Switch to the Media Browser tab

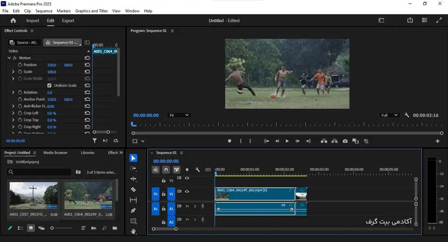(x=55, y=153)
